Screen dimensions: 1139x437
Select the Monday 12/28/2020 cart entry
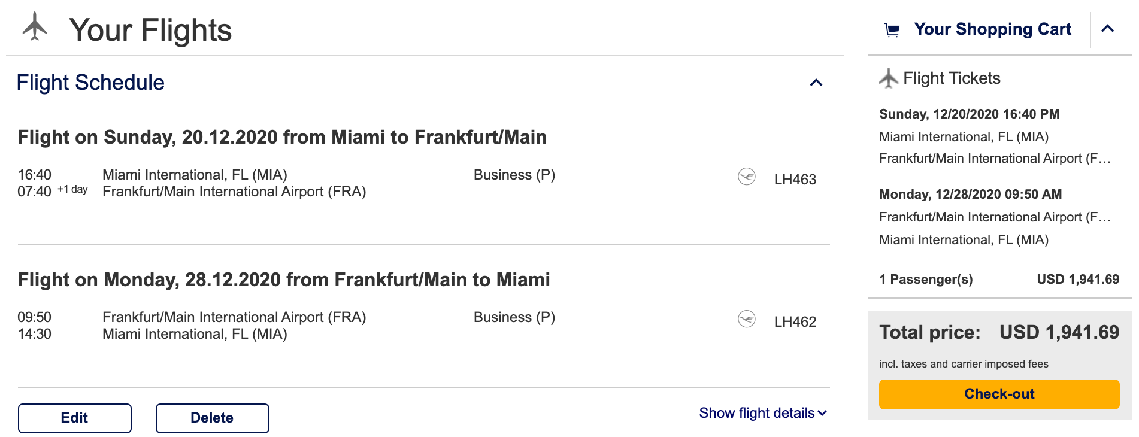click(970, 194)
